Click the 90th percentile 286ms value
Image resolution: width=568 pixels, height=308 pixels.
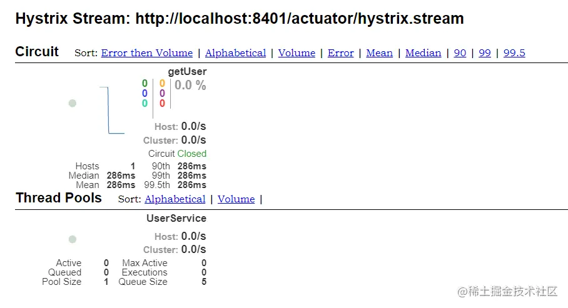[192, 166]
